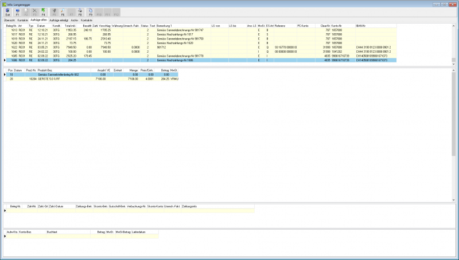Image resolution: width=459 pixels, height=260 pixels.
Task: Click the F10 toolbar button
Action: tap(99, 12)
